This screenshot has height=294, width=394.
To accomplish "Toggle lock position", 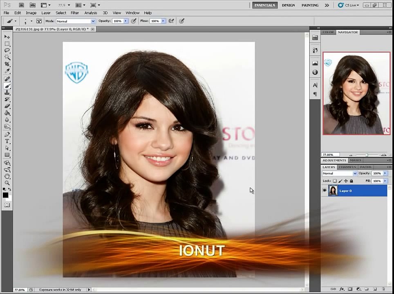I will pos(346,181).
